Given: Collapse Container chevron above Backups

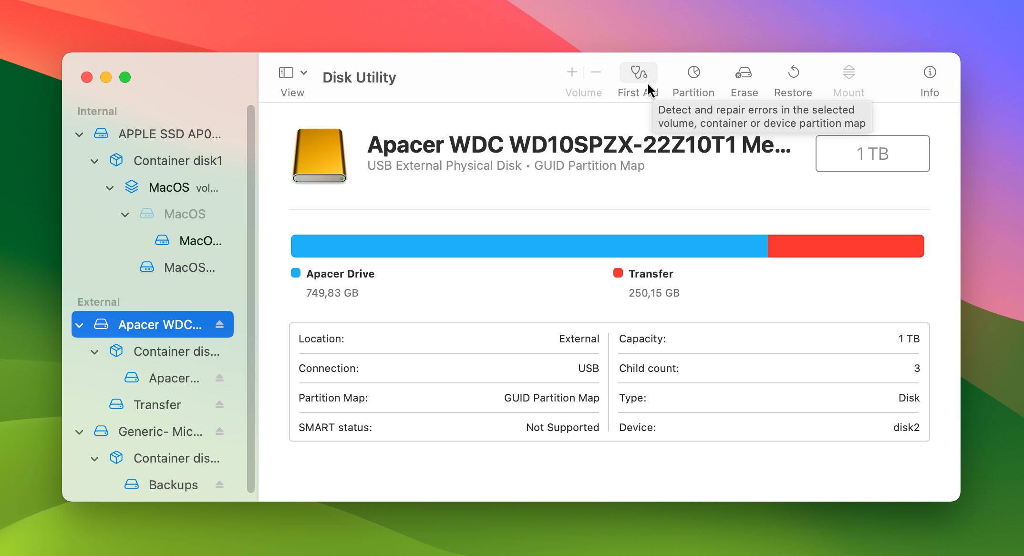Looking at the screenshot, I should pyautogui.click(x=94, y=459).
